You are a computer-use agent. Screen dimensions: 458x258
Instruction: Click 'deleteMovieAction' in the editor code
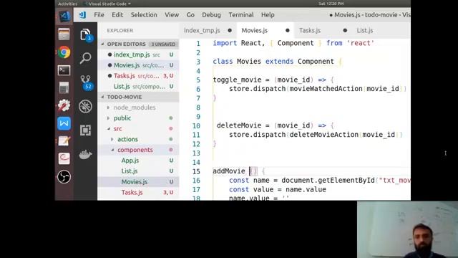pos(323,135)
